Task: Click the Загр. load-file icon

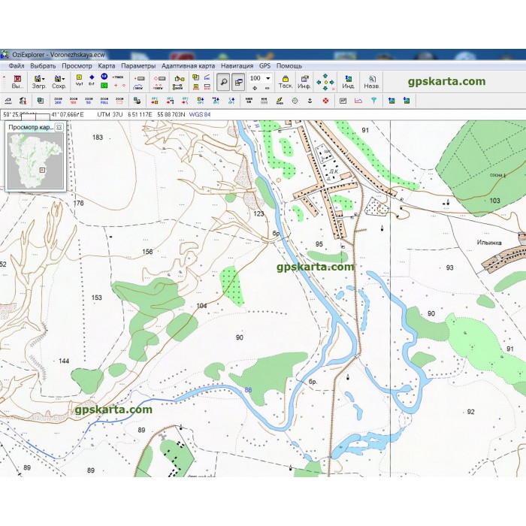Action: point(38,81)
